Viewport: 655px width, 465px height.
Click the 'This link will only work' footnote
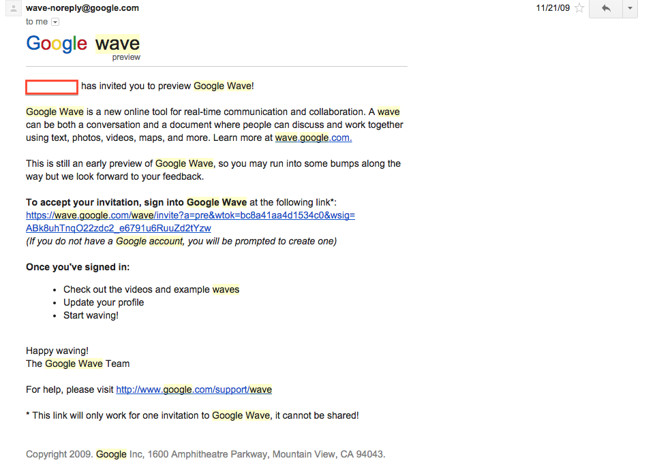[192, 415]
